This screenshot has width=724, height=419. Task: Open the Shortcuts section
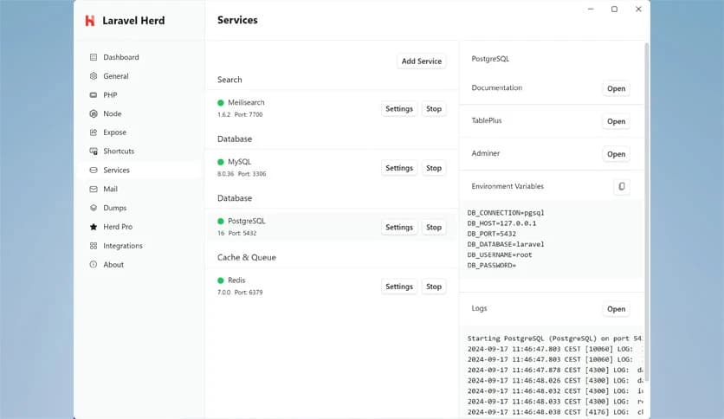pyautogui.click(x=119, y=151)
